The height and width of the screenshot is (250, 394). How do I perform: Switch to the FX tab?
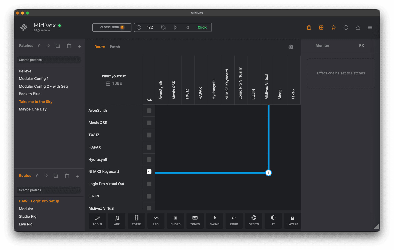(361, 46)
